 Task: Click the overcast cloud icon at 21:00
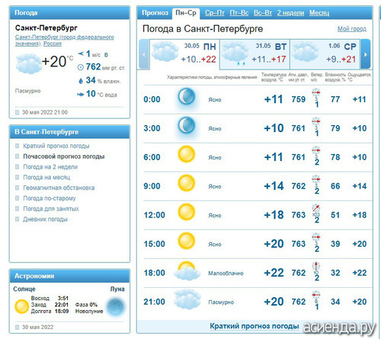(187, 299)
